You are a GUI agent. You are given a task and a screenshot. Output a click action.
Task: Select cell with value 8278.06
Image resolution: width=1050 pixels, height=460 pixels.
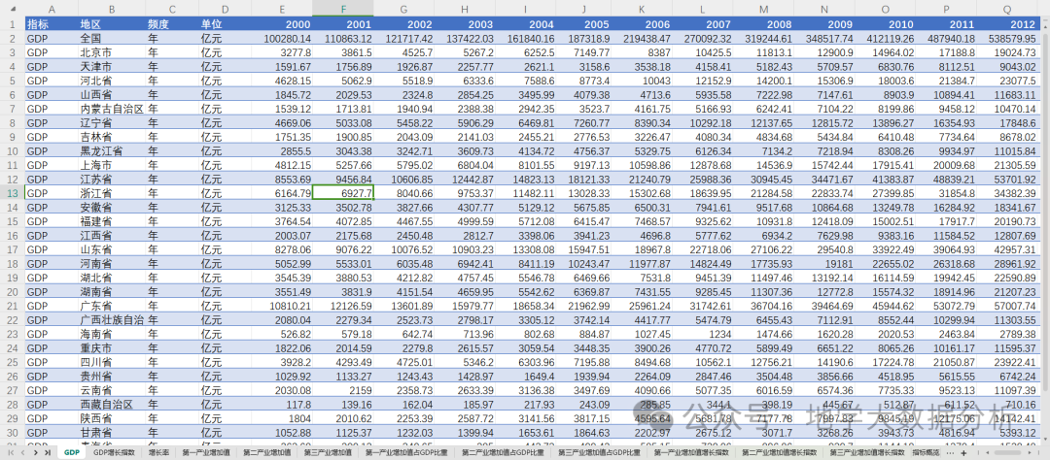(281, 249)
